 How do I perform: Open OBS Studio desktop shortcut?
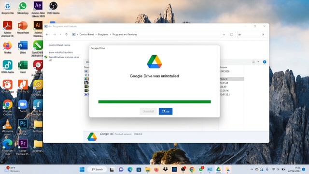[x=54, y=8]
